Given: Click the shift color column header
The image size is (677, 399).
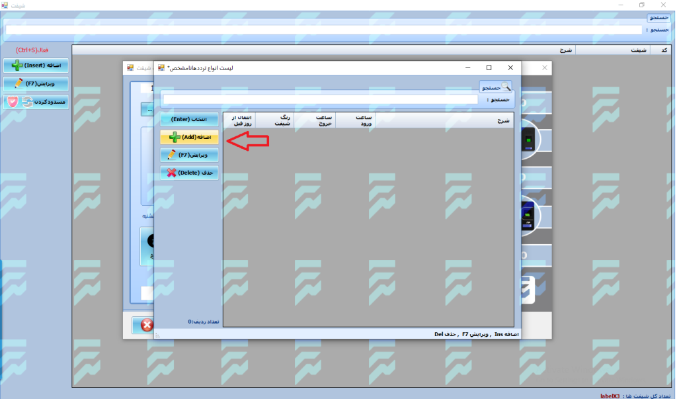Looking at the screenshot, I should (274, 120).
